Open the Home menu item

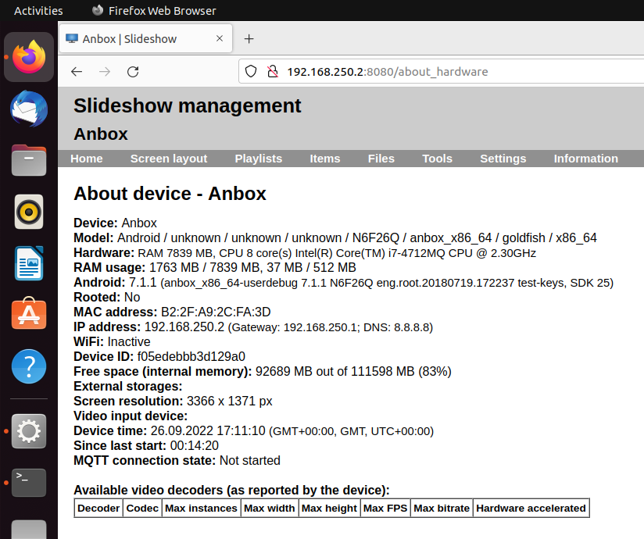click(87, 159)
